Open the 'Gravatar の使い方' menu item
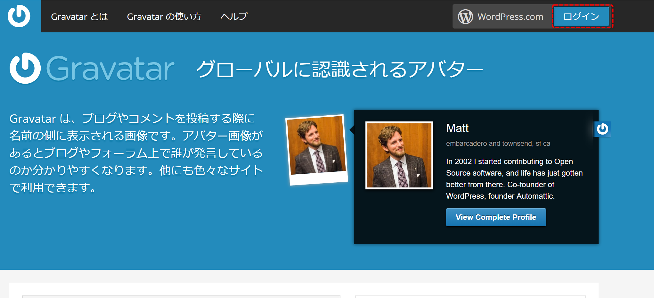The height and width of the screenshot is (298, 654). pos(164,17)
